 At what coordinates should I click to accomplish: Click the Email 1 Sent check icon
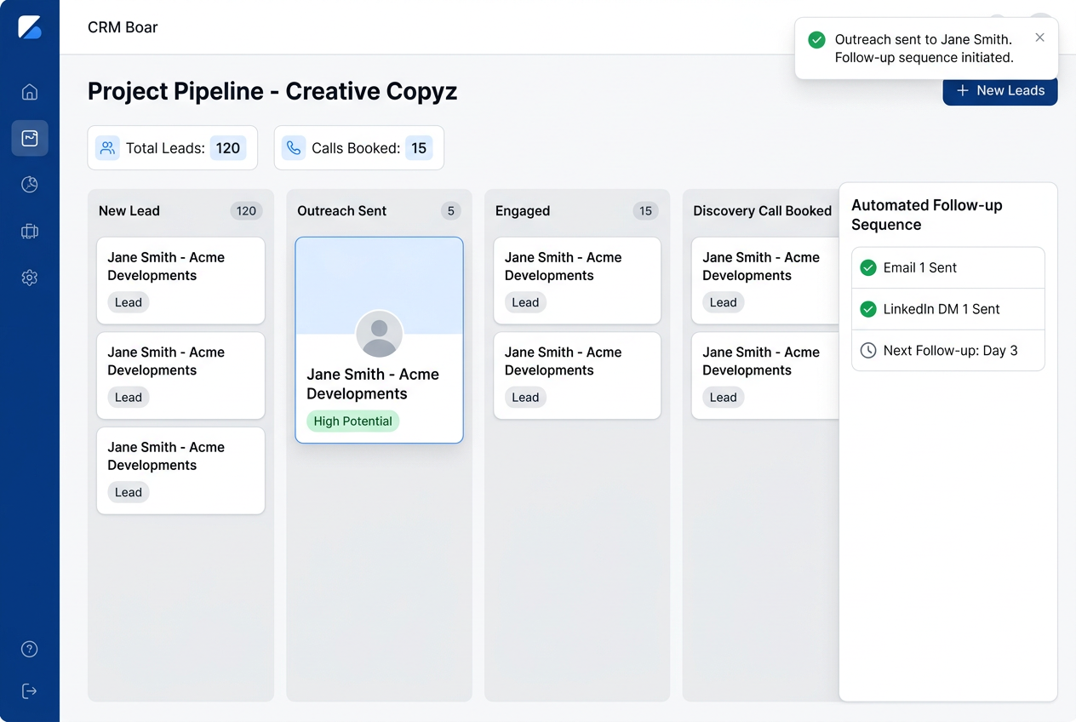pos(868,267)
